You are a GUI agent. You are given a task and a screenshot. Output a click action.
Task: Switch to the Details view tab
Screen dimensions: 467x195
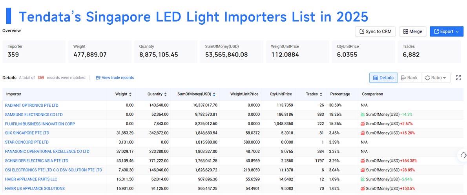coord(383,78)
